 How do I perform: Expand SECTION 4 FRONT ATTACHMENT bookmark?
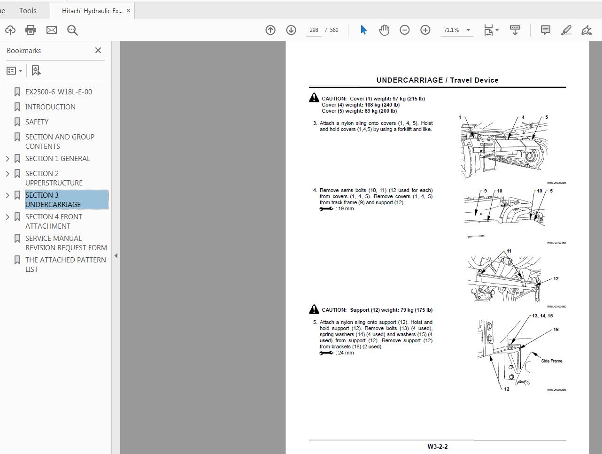click(8, 217)
